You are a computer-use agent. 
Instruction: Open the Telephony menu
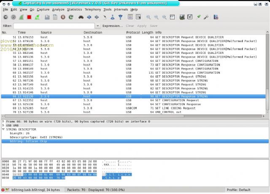(x=93, y=9)
